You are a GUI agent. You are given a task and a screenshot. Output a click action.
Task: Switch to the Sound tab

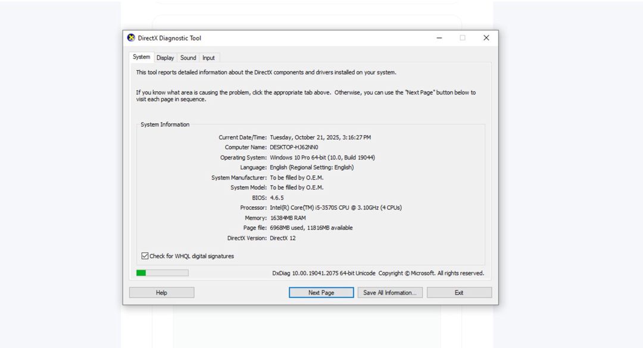[188, 58]
